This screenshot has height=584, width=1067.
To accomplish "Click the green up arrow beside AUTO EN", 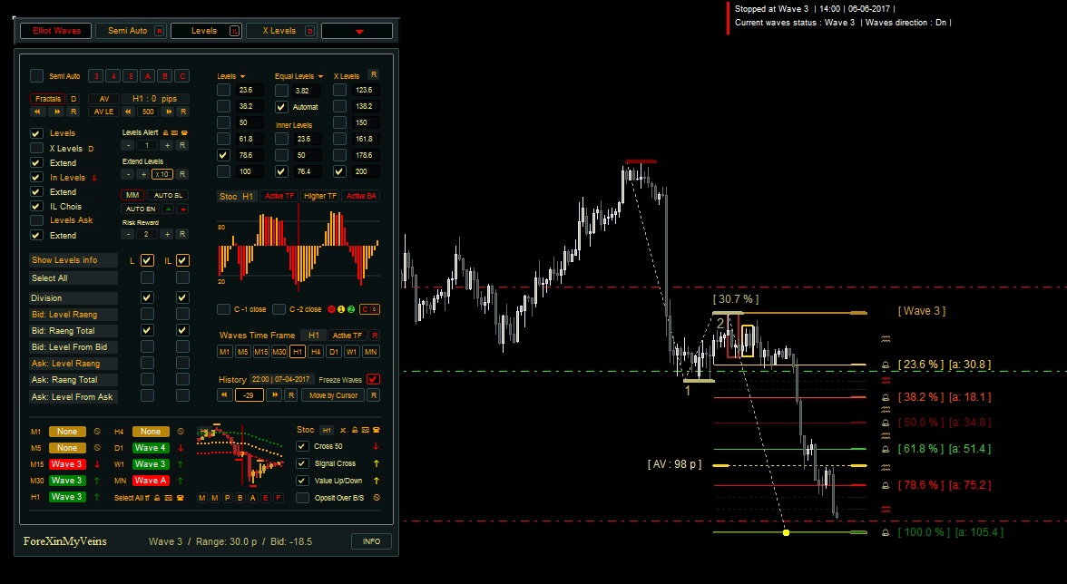I will pyautogui.click(x=168, y=209).
